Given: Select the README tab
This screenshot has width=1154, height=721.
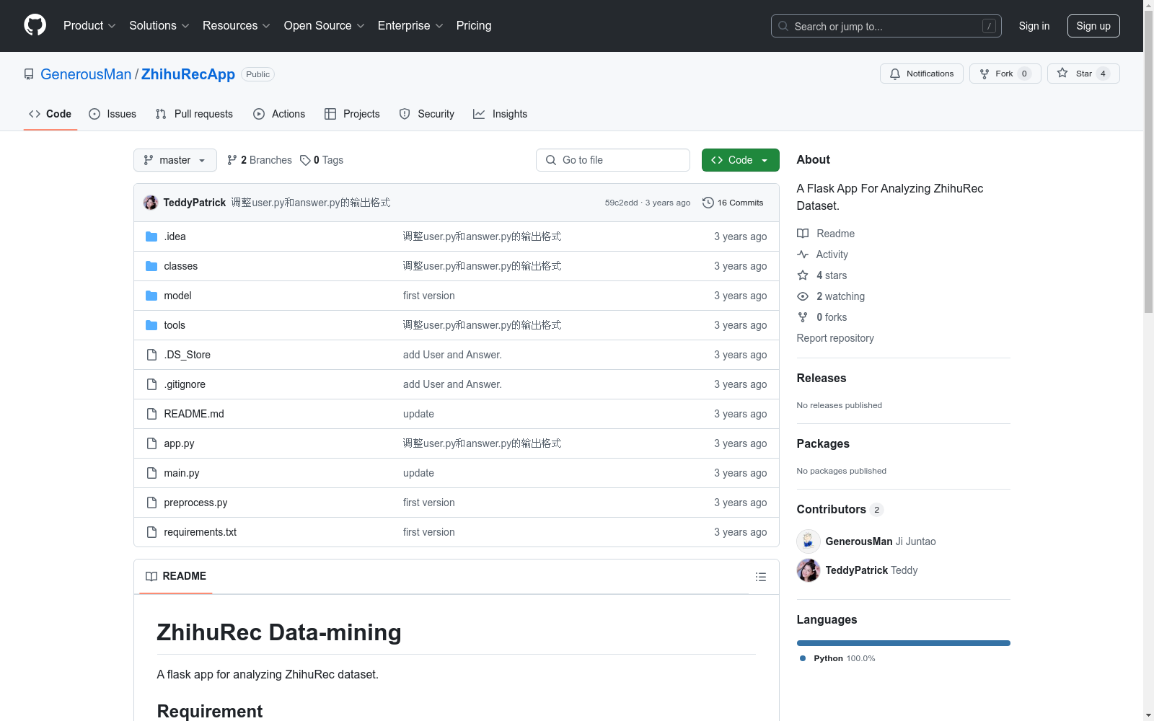Looking at the screenshot, I should (176, 576).
